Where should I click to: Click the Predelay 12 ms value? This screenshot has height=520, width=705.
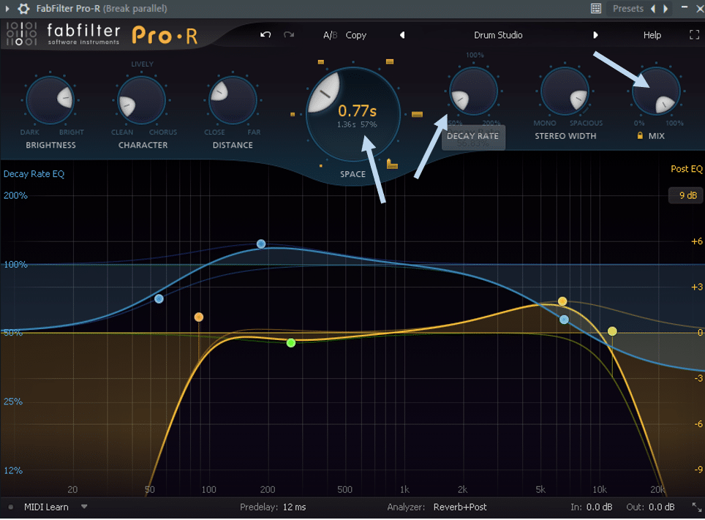coord(294,507)
